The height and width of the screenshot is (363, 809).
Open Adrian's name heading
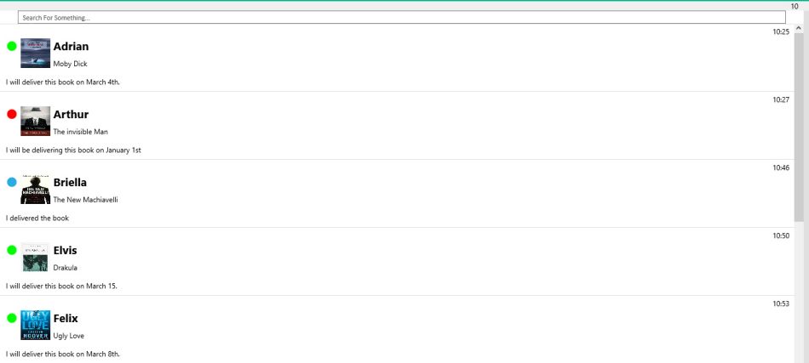tap(71, 47)
